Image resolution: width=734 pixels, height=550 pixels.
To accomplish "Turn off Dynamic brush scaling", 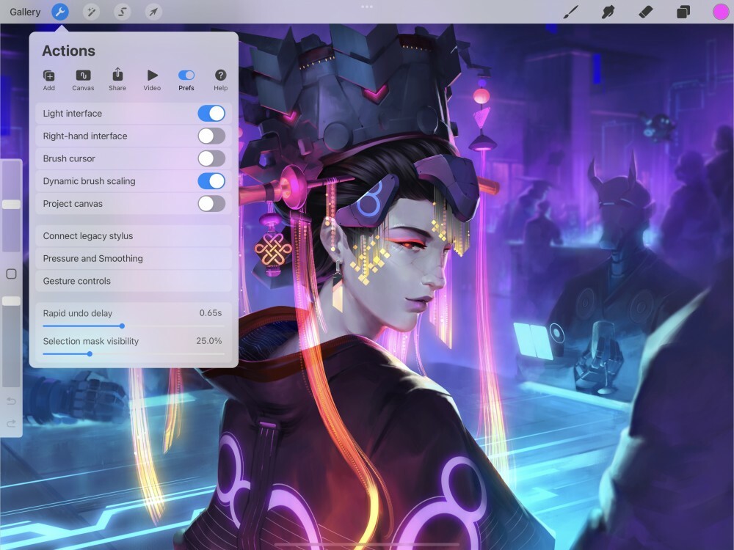I will (x=212, y=181).
